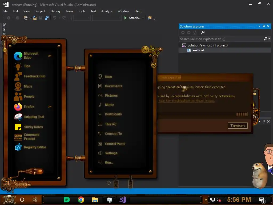
Task: Open Pictures folder
Action: point(108,95)
